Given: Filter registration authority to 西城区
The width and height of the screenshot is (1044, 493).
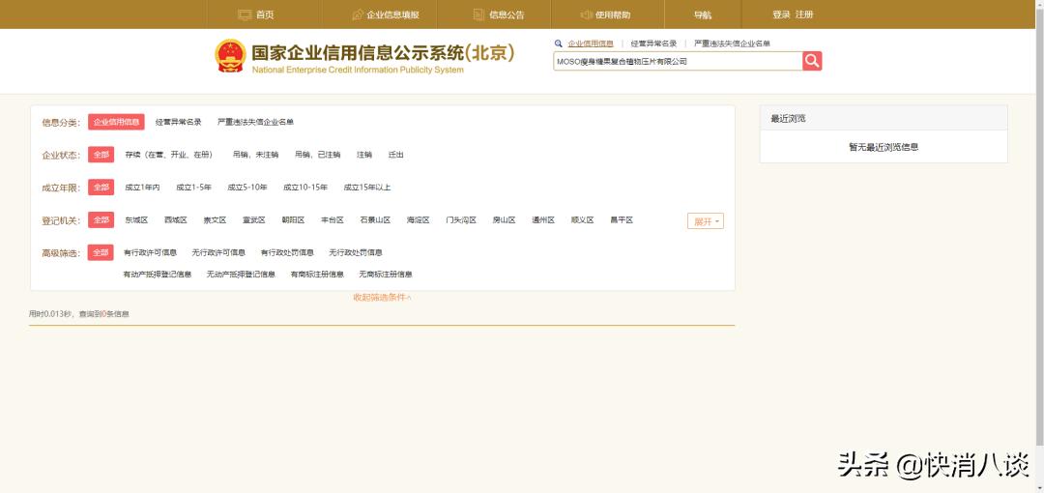Looking at the screenshot, I should 176,219.
